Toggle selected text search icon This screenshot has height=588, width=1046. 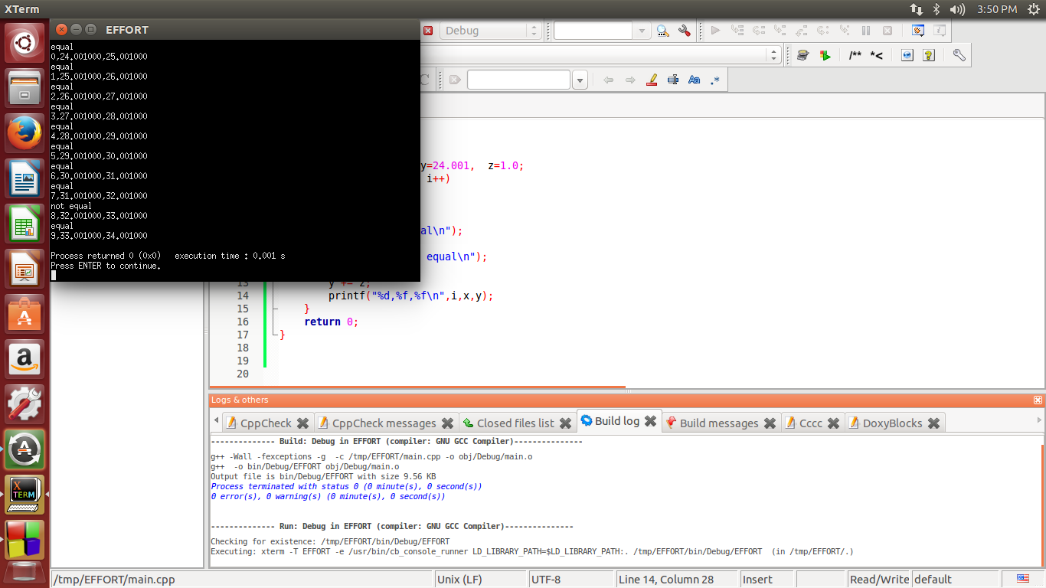673,80
